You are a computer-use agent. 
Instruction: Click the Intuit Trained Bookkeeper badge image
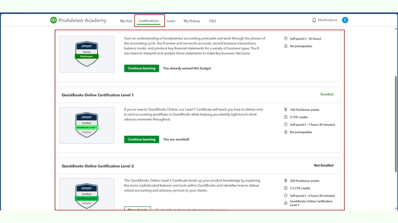[87, 54]
